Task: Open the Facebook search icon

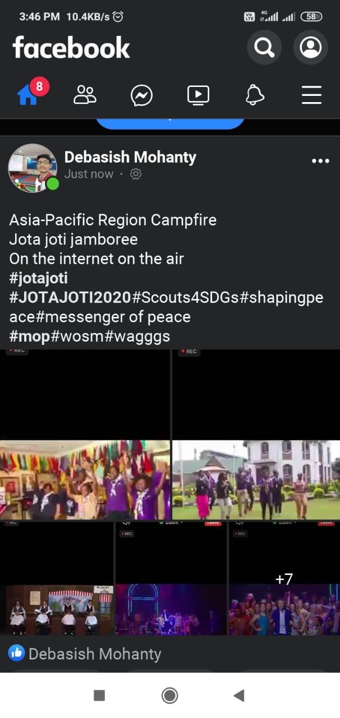Action: pos(264,47)
